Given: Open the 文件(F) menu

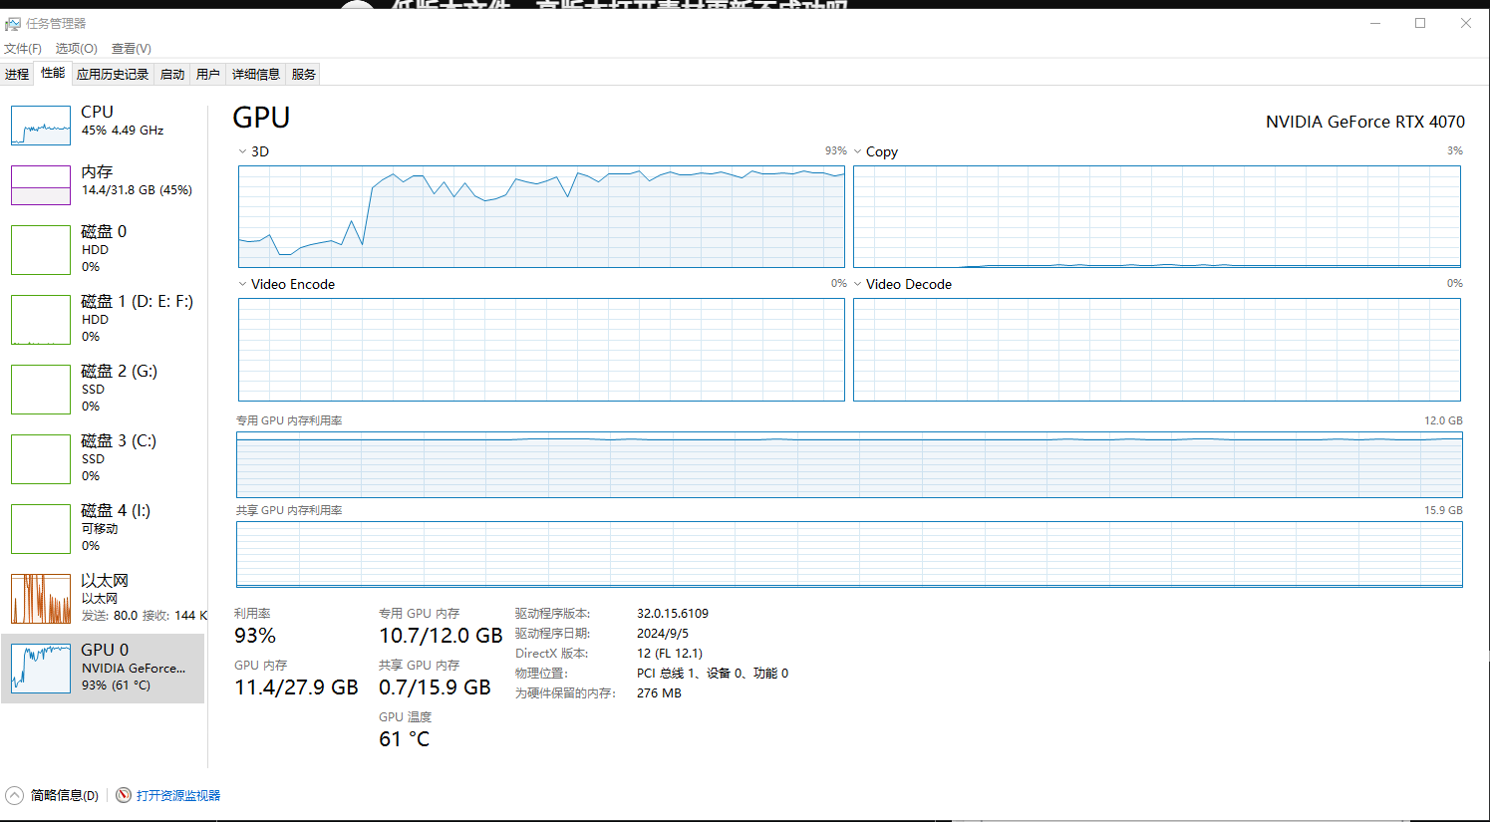Looking at the screenshot, I should pos(23,48).
